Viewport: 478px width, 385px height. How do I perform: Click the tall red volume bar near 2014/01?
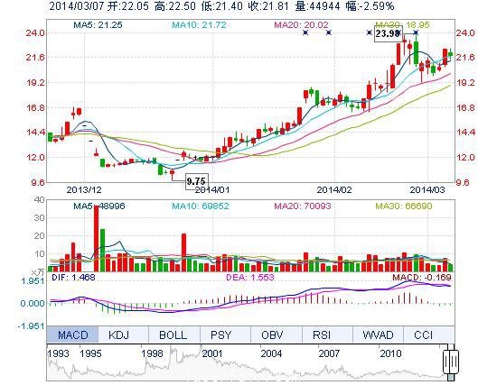coord(183,252)
